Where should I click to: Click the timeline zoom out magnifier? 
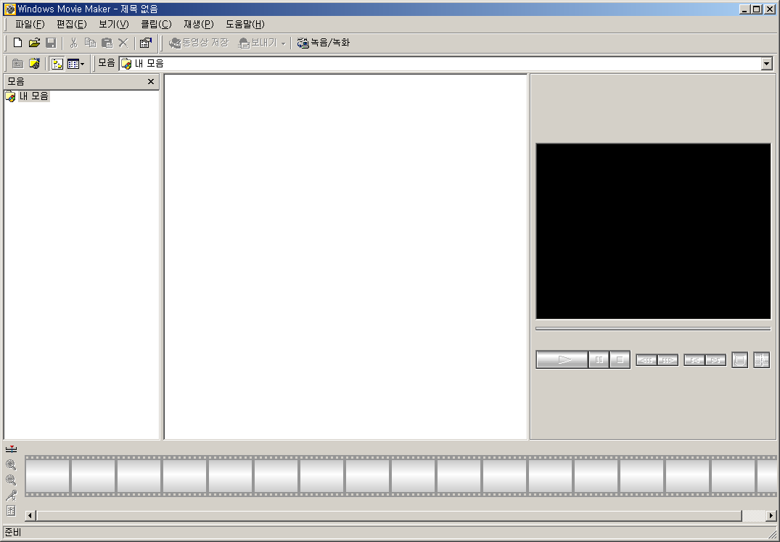pyautogui.click(x=11, y=480)
